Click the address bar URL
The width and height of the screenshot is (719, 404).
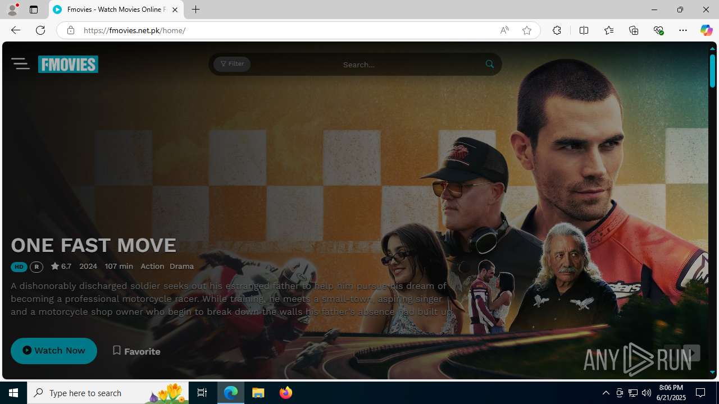[134, 30]
